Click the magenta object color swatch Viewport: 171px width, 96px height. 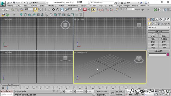coord(168,54)
